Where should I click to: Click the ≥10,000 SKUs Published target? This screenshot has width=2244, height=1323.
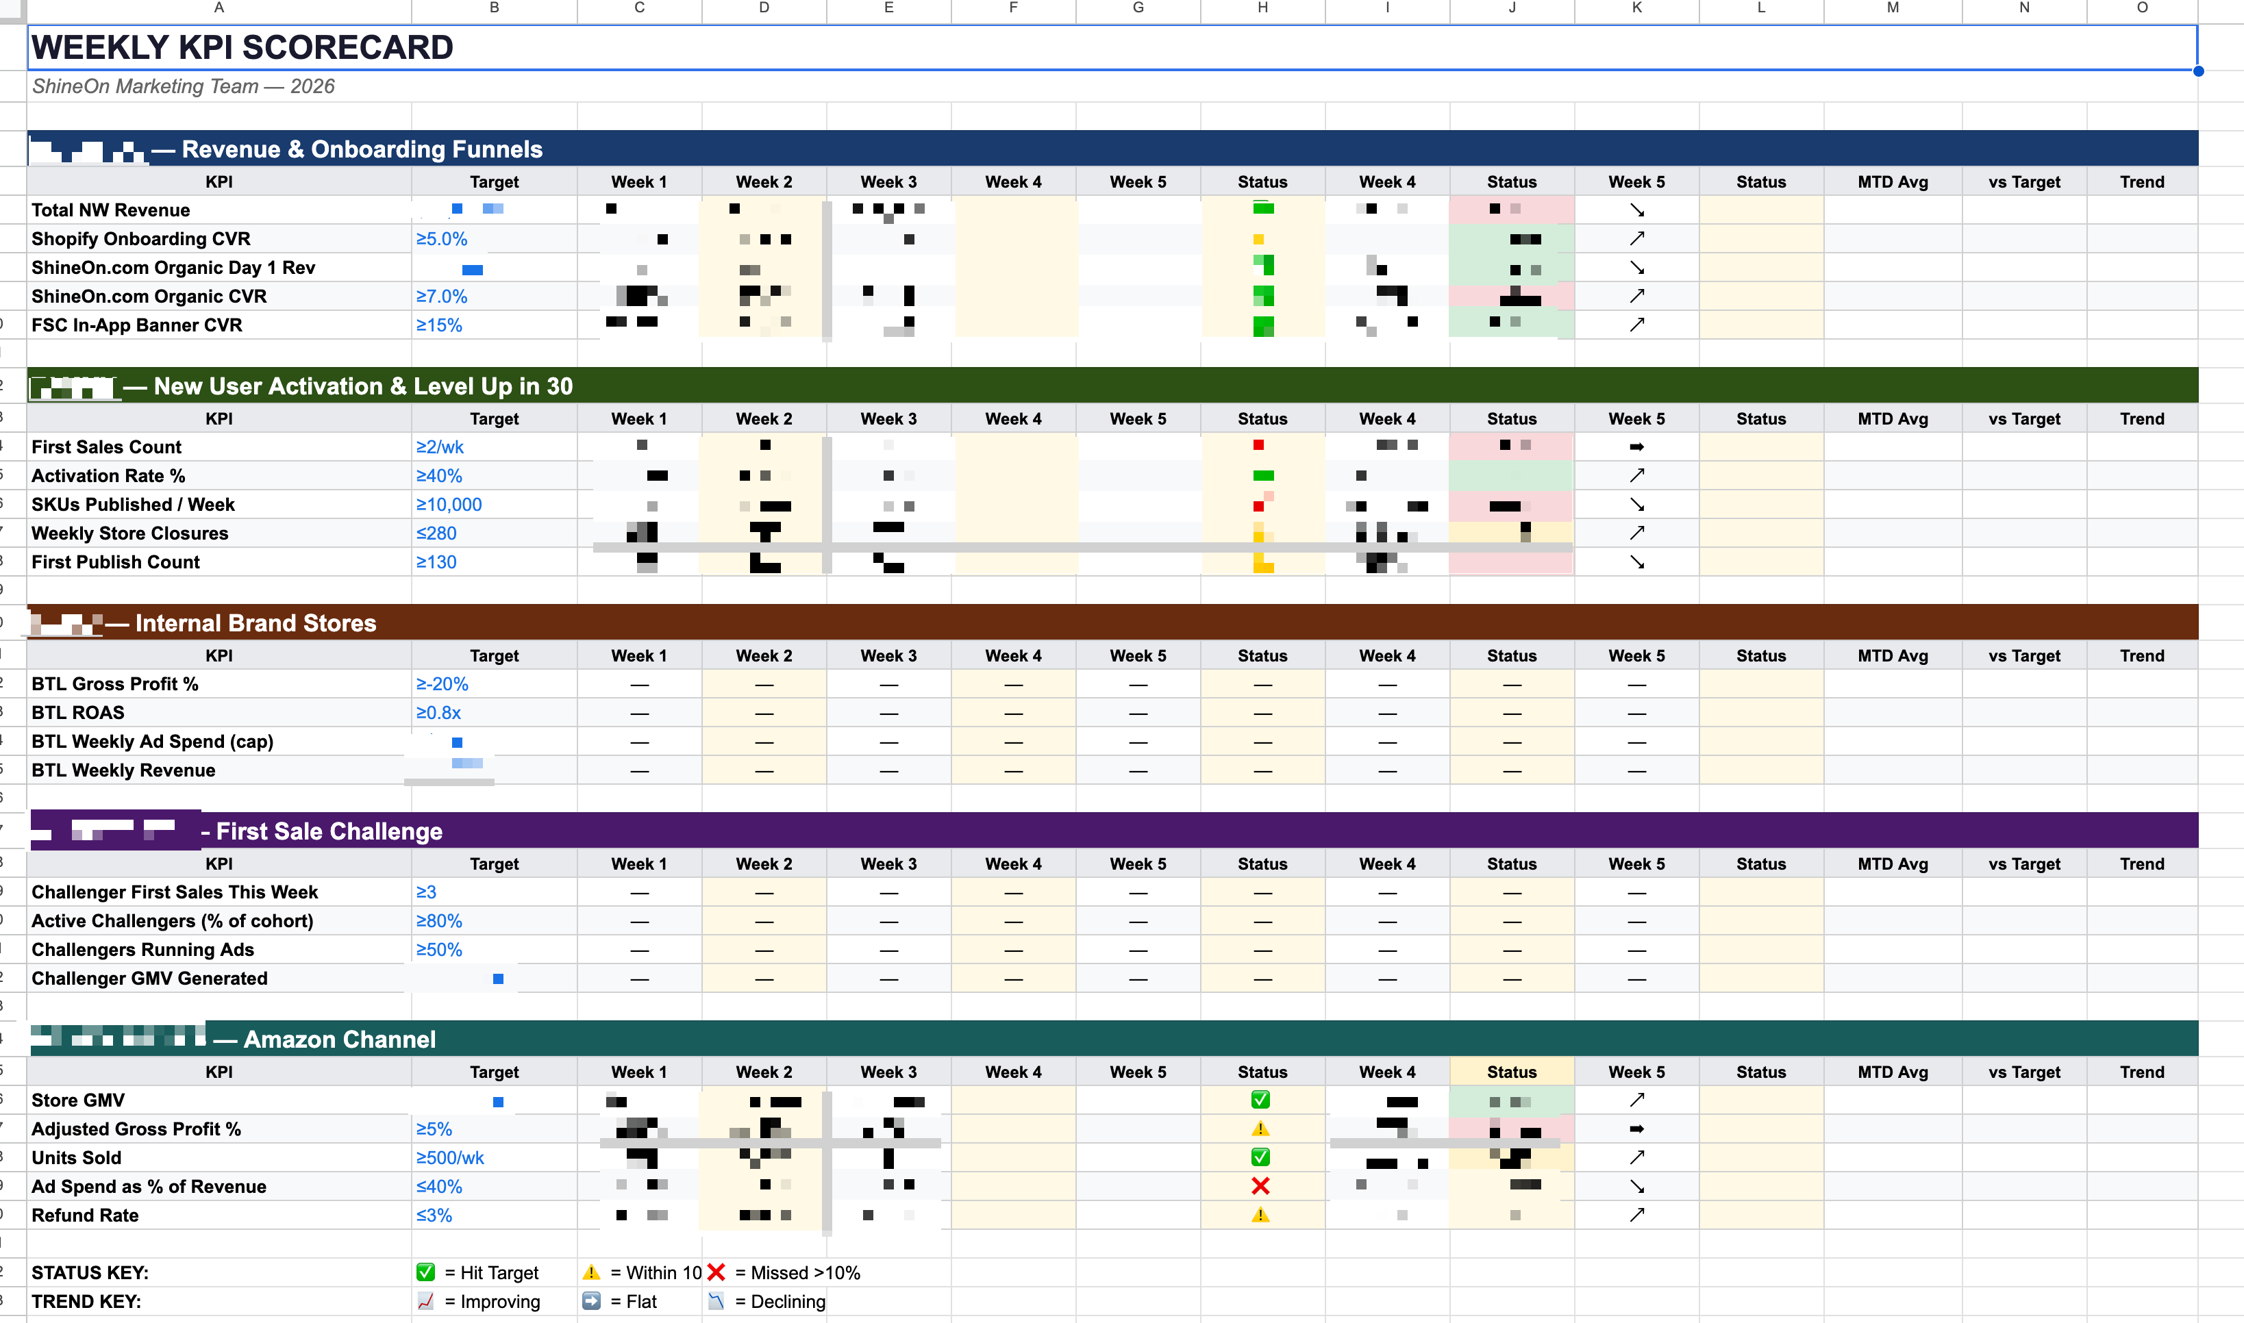click(449, 505)
